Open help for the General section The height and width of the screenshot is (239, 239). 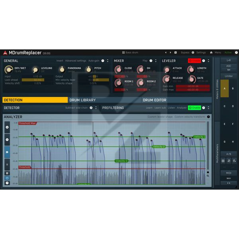103,61
